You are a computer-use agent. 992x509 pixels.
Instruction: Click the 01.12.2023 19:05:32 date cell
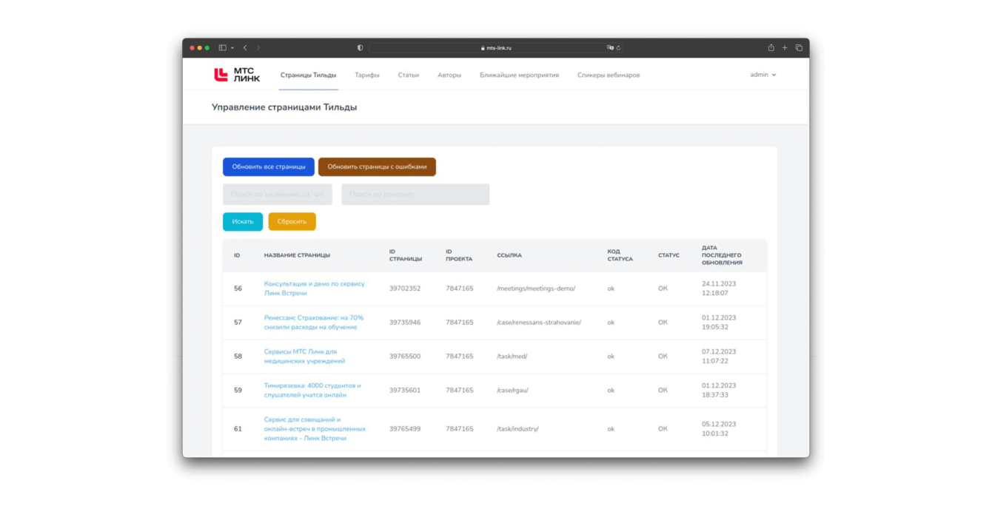(719, 323)
